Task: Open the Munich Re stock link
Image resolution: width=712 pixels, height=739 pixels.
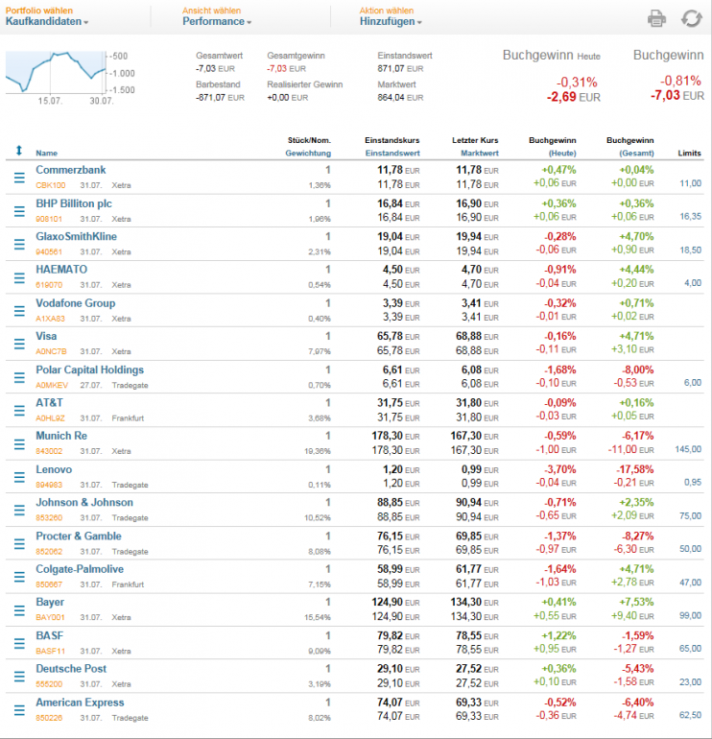Action: pyautogui.click(x=61, y=436)
